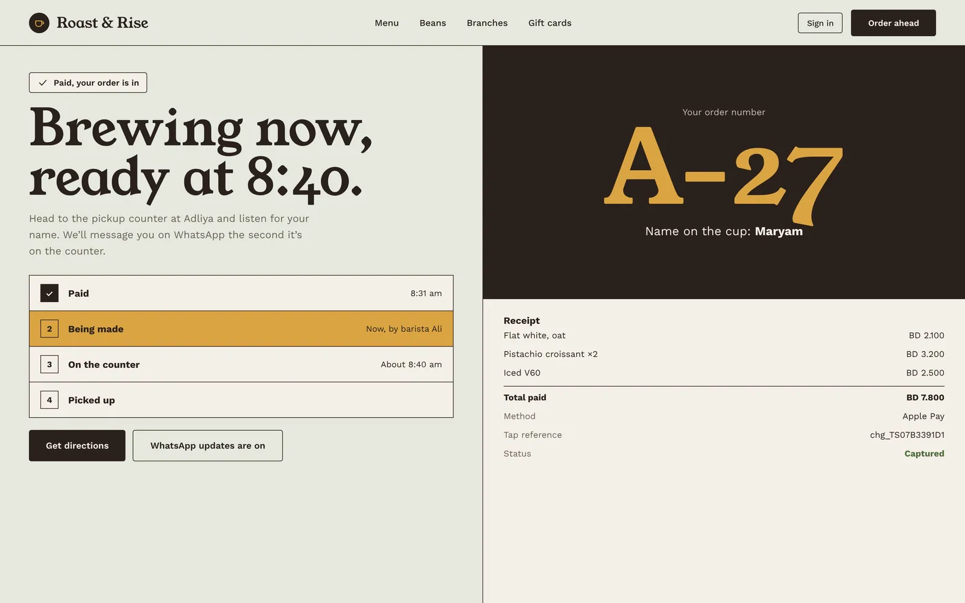Click the BD 2.100 price
Viewport: 965px width, 603px height.
point(926,335)
